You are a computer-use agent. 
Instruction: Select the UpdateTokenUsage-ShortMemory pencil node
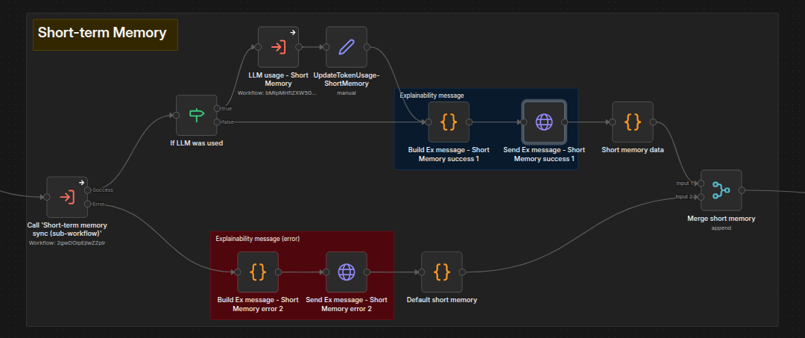[347, 47]
